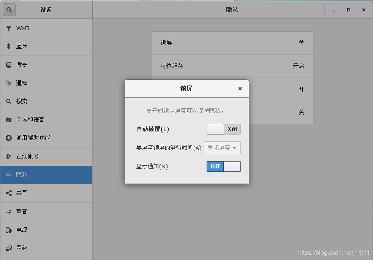The width and height of the screenshot is (373, 260).
Task: Open 通用辅助功能 settings
Action: coord(46,138)
